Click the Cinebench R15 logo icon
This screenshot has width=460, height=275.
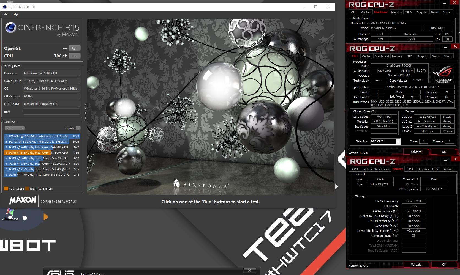coord(11,28)
